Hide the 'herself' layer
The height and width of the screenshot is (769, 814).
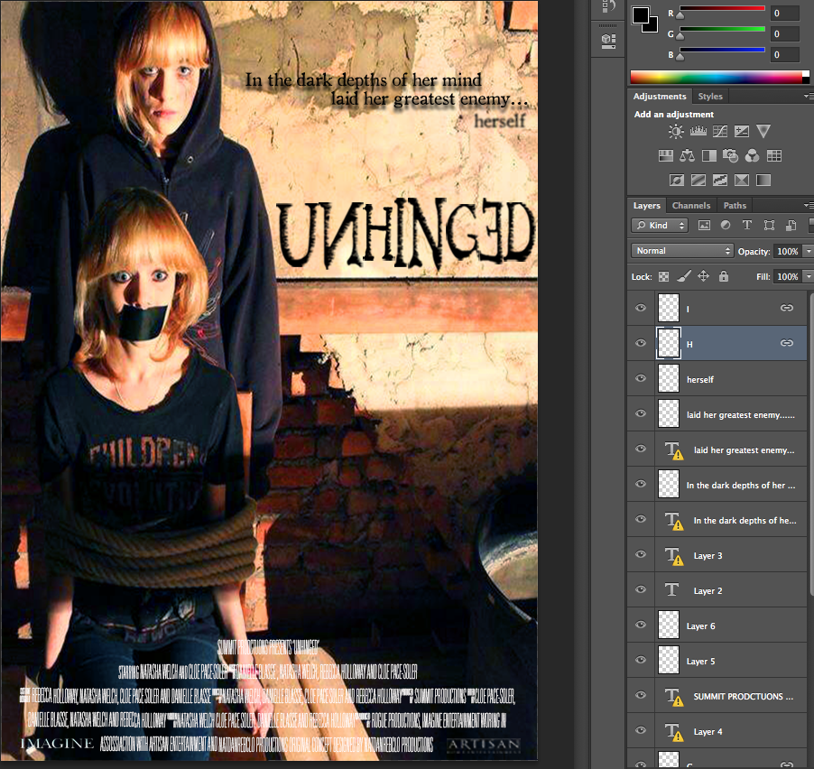(x=641, y=378)
